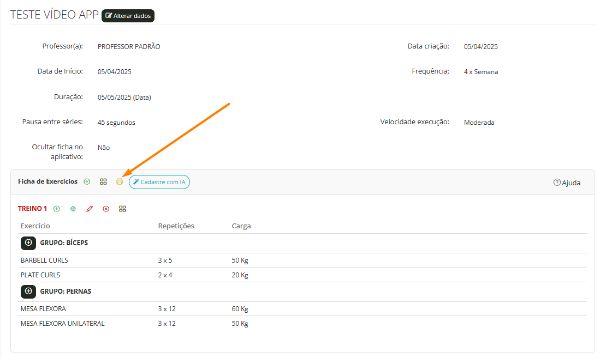Click the Repetições column header
Screen dimensions: 600x358
click(176, 226)
